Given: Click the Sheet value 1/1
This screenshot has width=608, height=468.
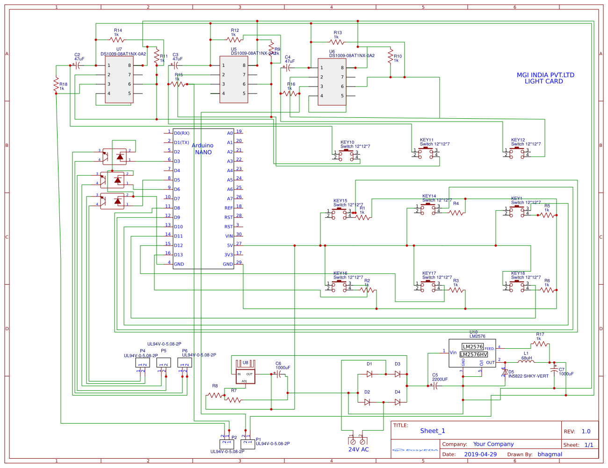Looking at the screenshot, I should coord(589,445).
